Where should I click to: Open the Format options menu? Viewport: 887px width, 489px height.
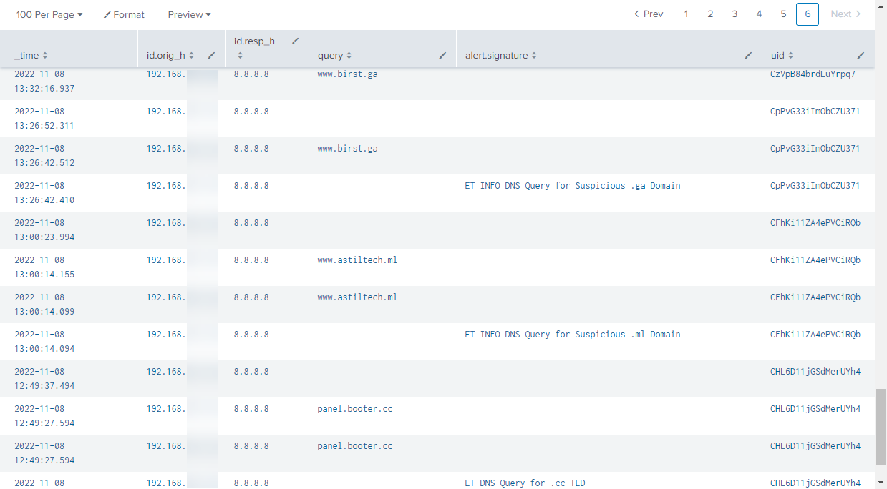[124, 14]
